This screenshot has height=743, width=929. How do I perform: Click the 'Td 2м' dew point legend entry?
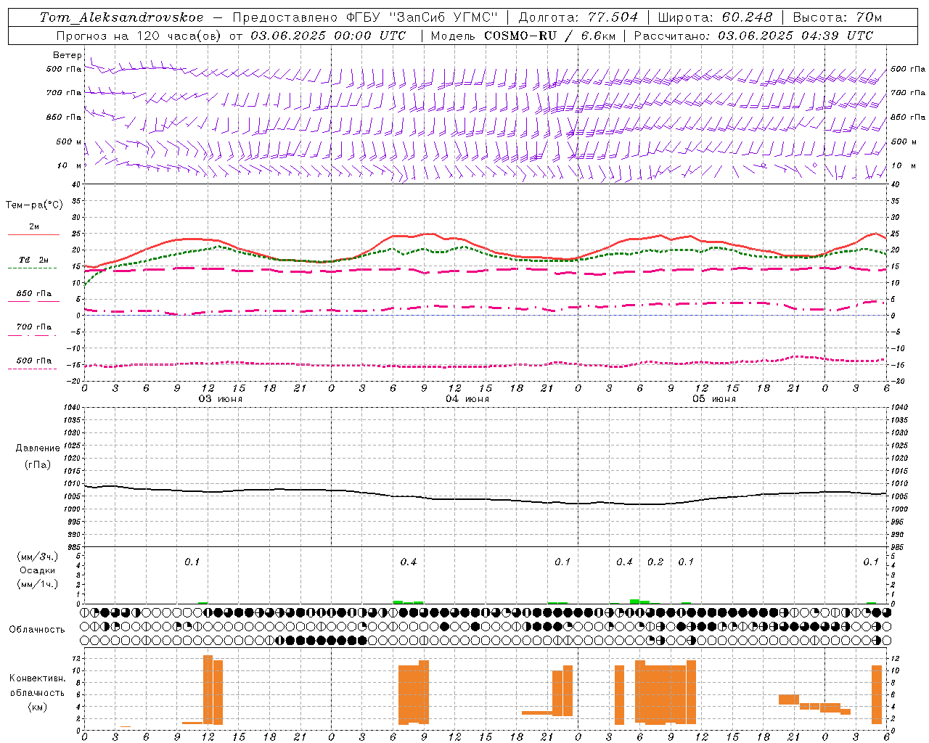[x=33, y=260]
